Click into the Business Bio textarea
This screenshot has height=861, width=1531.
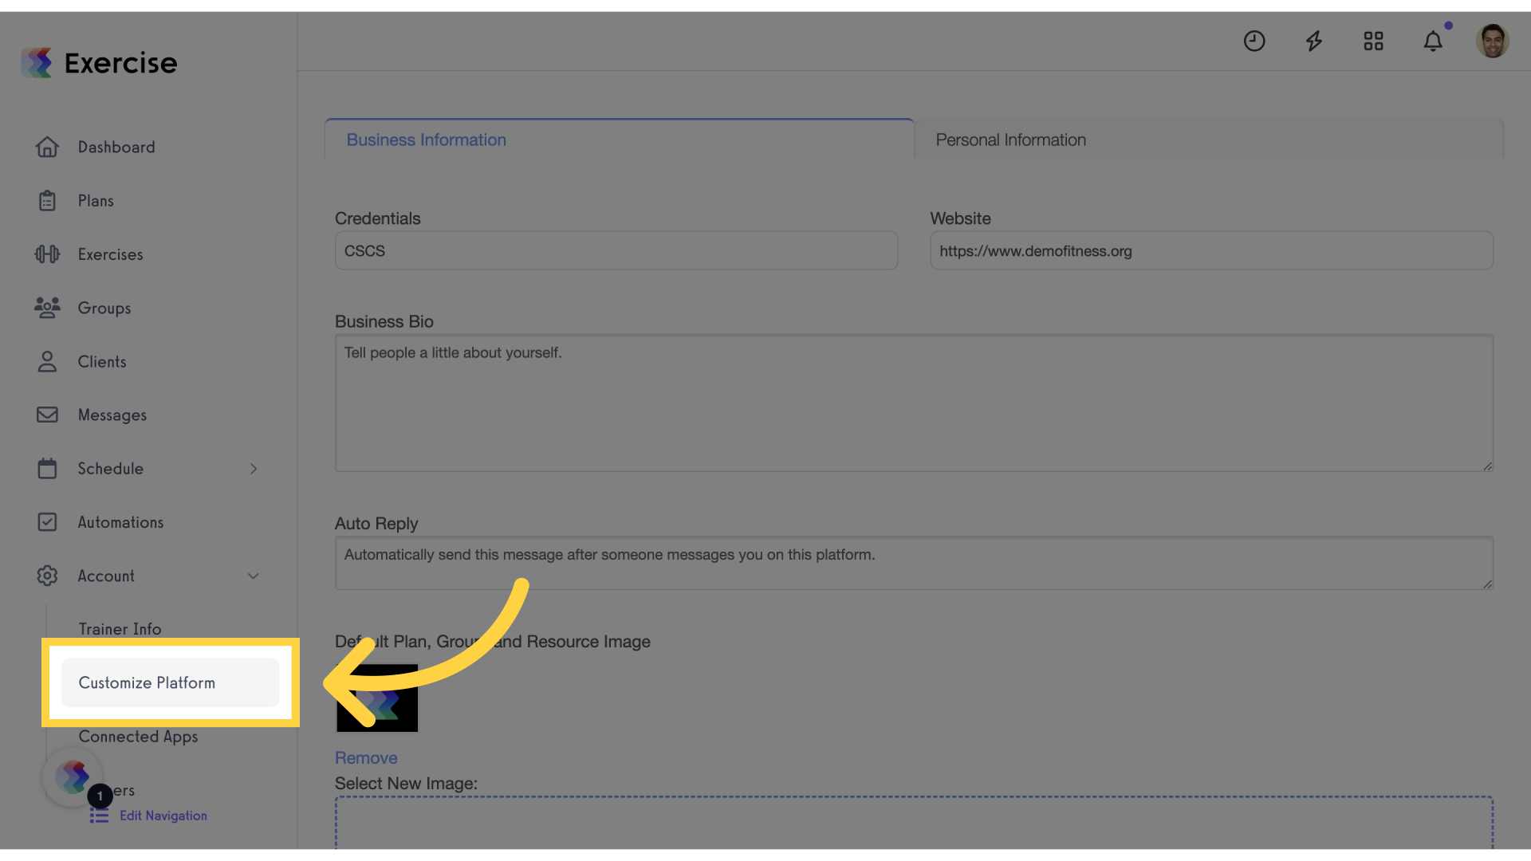point(914,403)
